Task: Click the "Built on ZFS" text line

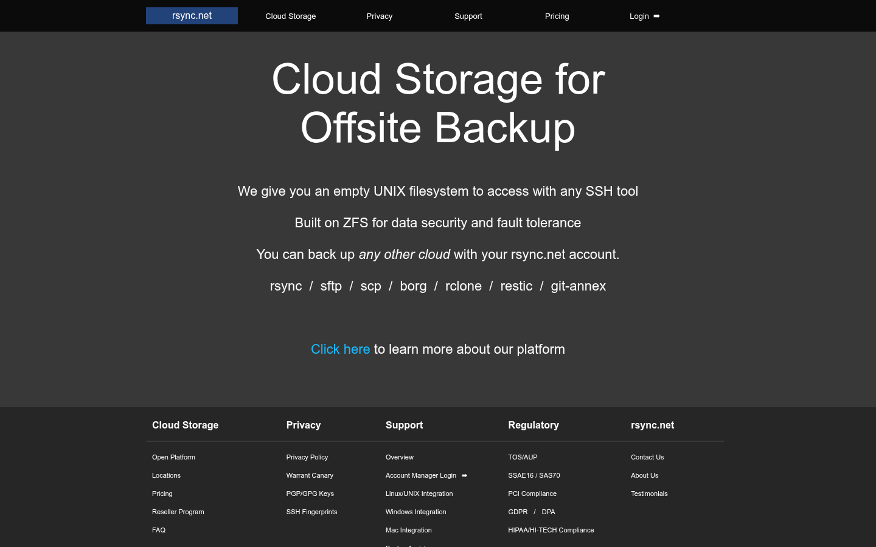Action: (438, 223)
